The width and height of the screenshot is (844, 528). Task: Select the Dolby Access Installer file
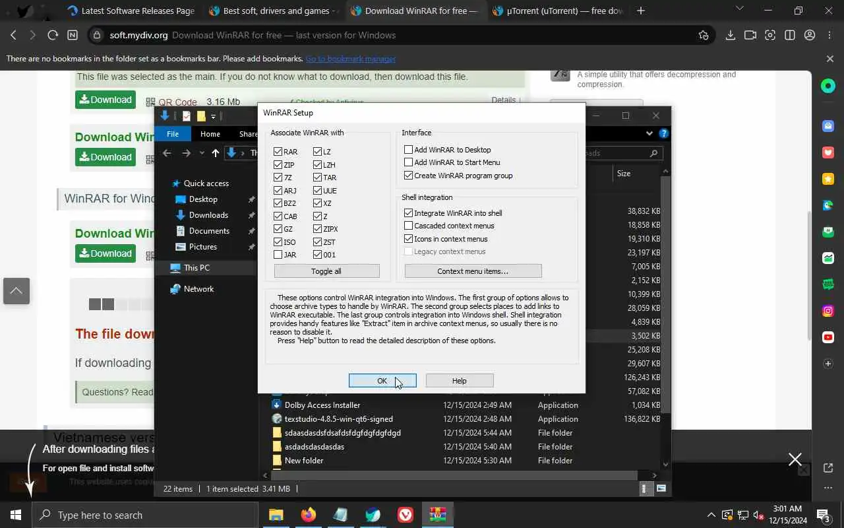322,405
